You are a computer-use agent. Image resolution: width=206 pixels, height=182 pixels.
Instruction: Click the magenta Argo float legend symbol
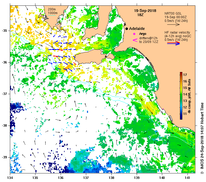click(x=134, y=34)
